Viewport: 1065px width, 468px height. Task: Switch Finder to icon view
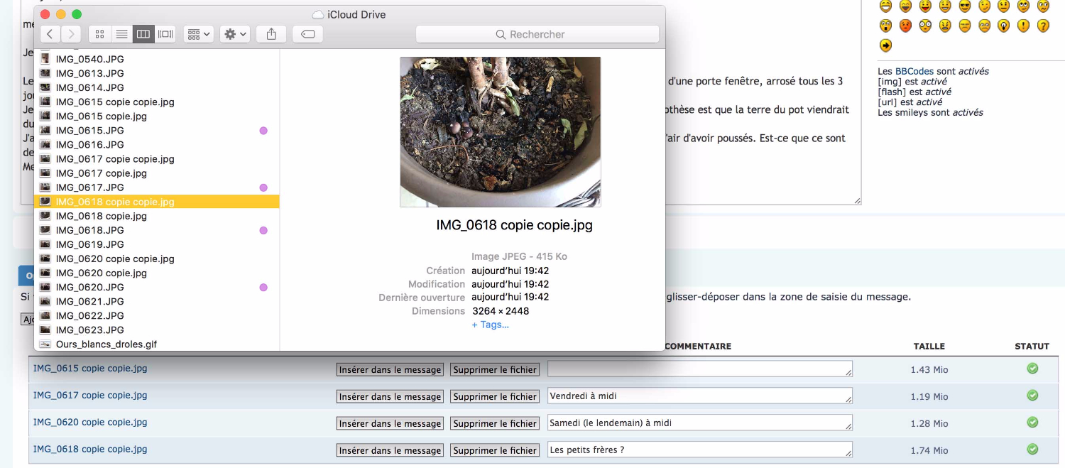click(99, 34)
